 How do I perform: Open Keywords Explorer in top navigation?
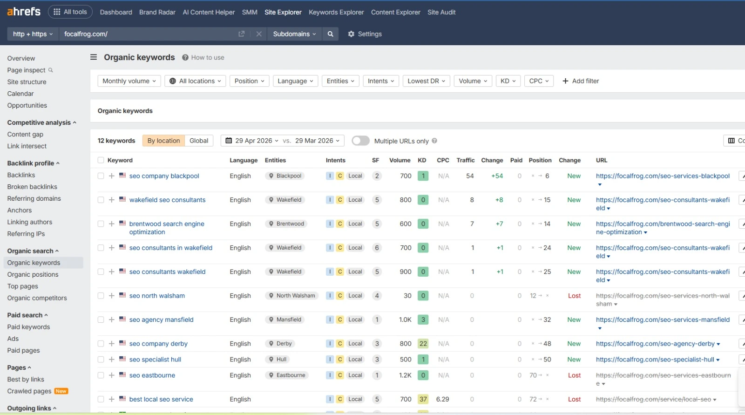point(336,12)
